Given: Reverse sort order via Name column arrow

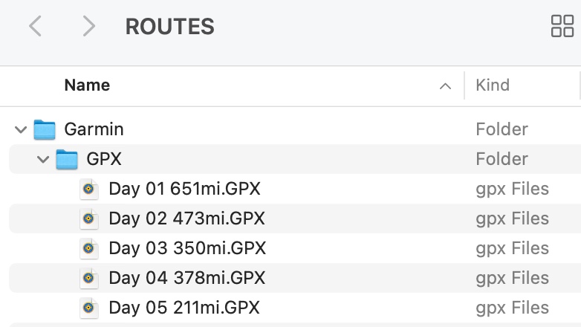Looking at the screenshot, I should pyautogui.click(x=445, y=86).
